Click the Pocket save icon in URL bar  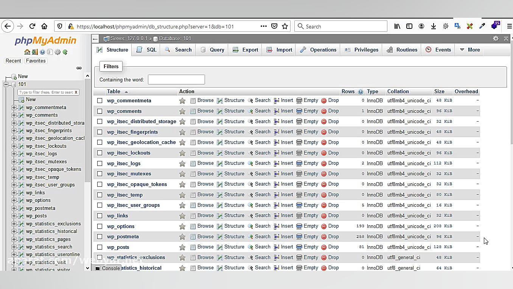[274, 26]
